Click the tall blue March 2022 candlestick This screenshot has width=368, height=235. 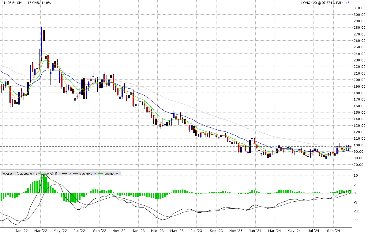[x=41, y=42]
